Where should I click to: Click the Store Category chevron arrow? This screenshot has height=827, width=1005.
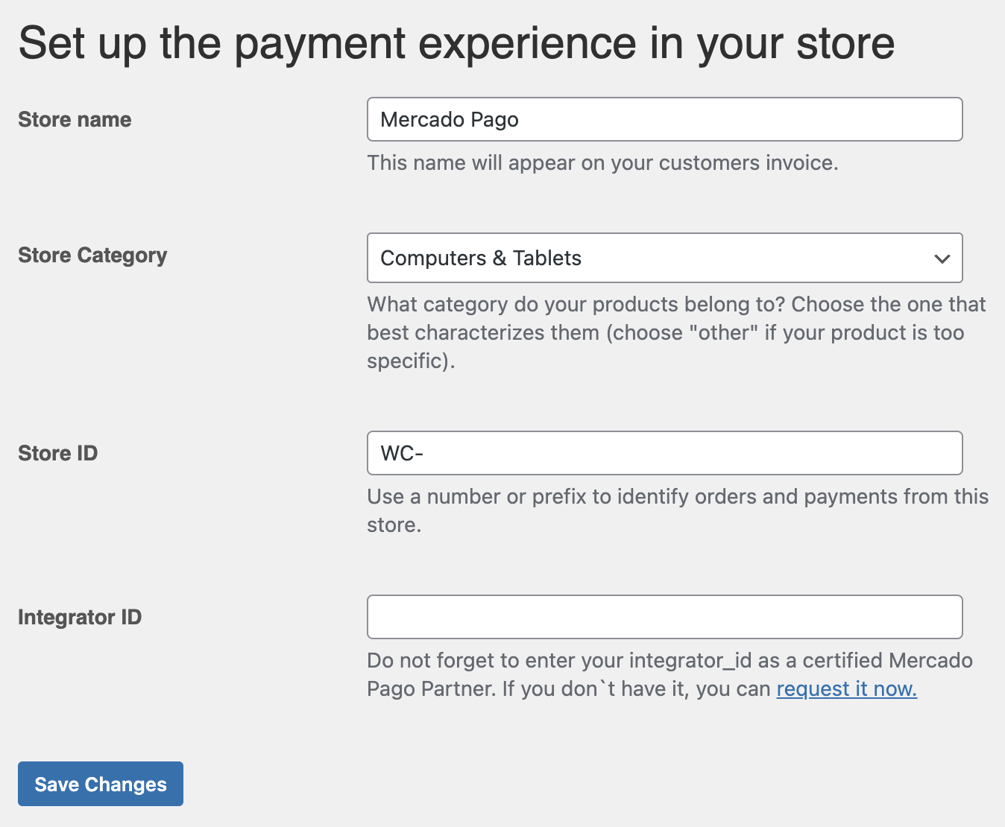click(942, 259)
